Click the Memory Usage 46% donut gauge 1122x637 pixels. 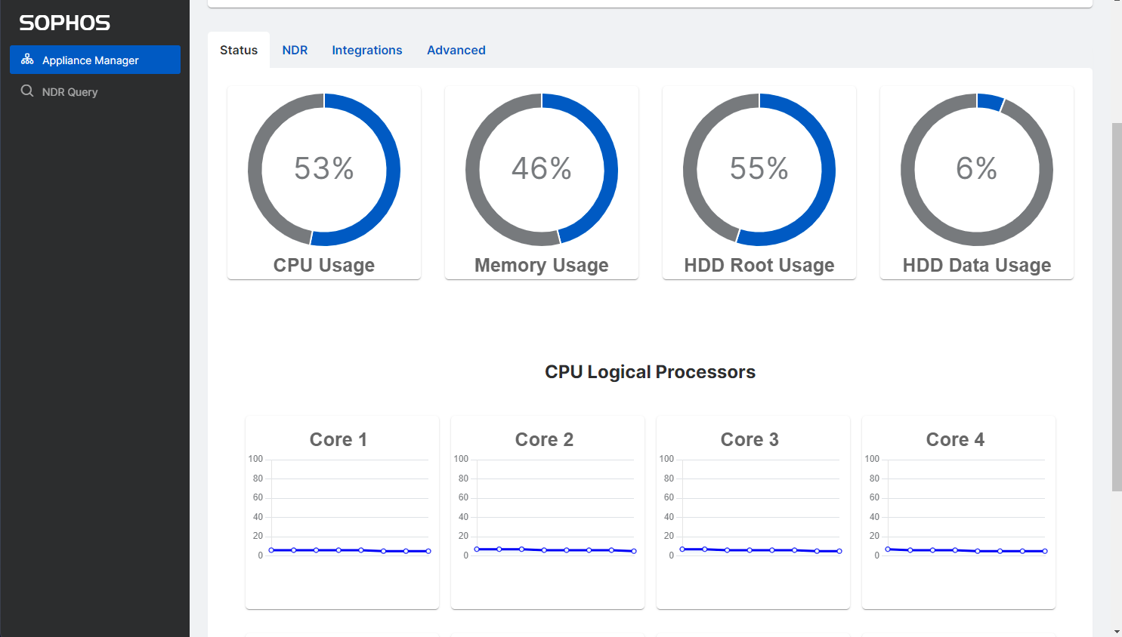click(542, 170)
